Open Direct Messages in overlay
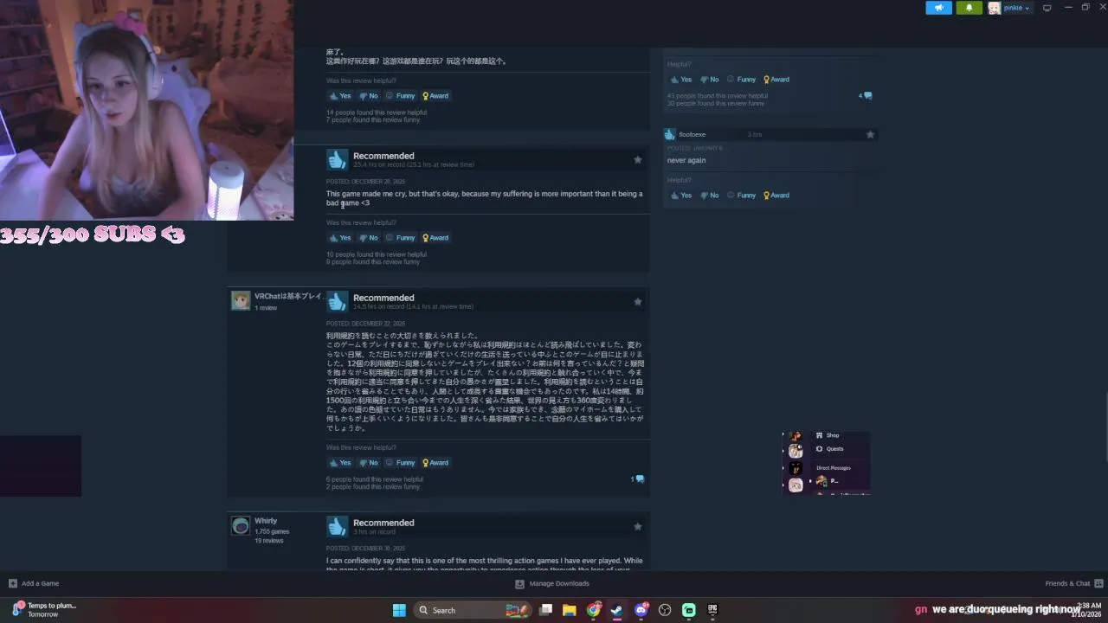1108x623 pixels. (834, 468)
